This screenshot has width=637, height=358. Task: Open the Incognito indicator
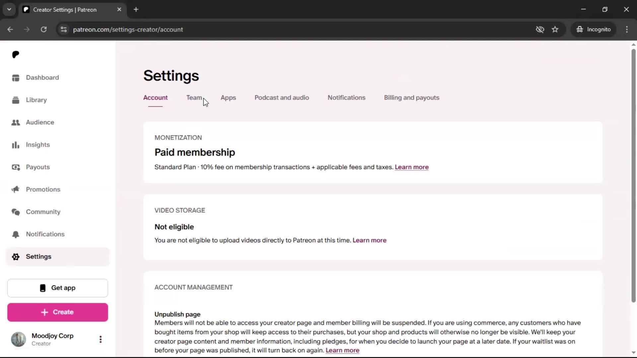[594, 30]
